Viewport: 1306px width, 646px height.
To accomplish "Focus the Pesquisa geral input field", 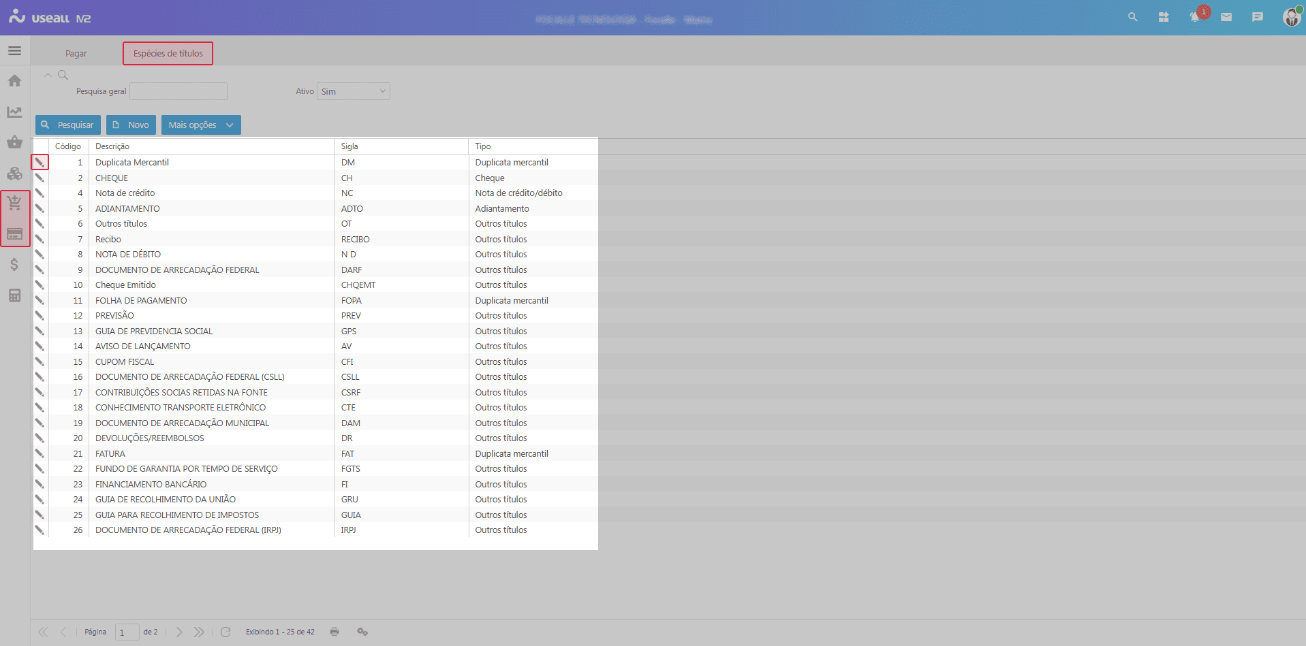I will 178,91.
